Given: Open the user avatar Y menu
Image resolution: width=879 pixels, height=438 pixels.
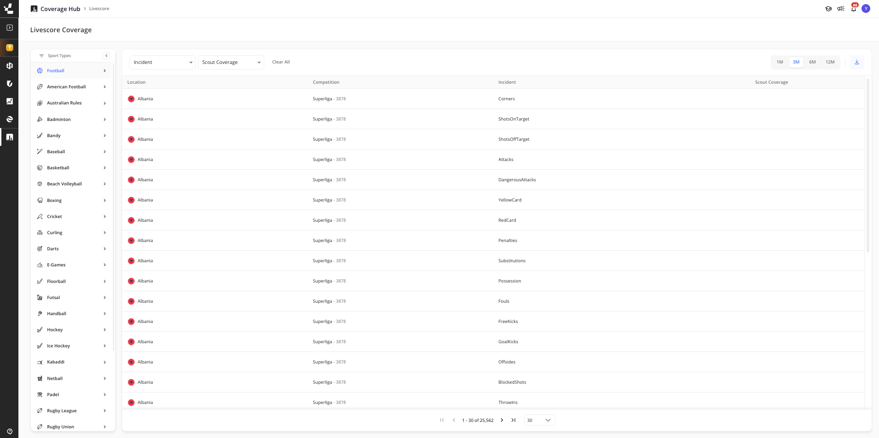Looking at the screenshot, I should pyautogui.click(x=866, y=9).
